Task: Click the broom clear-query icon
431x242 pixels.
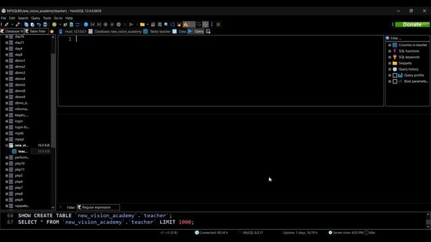Action: click(179, 24)
